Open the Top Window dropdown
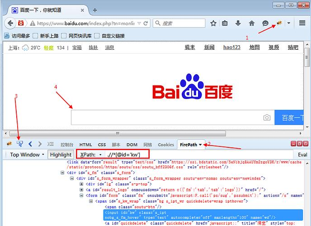The width and height of the screenshot is (311, 226). (x=27, y=155)
